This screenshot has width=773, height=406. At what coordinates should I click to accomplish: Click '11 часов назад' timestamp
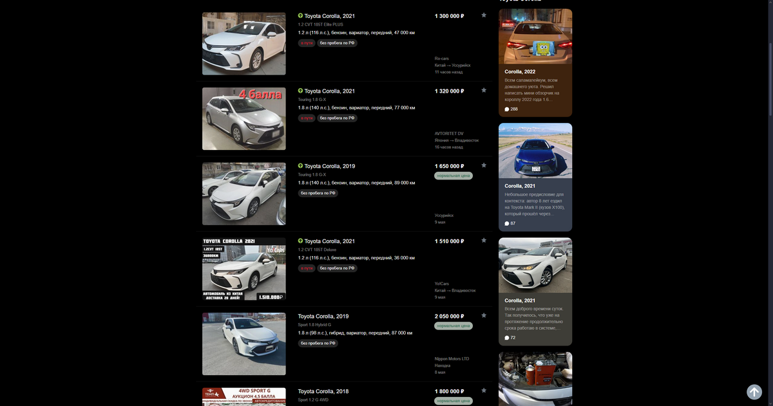[x=449, y=72]
